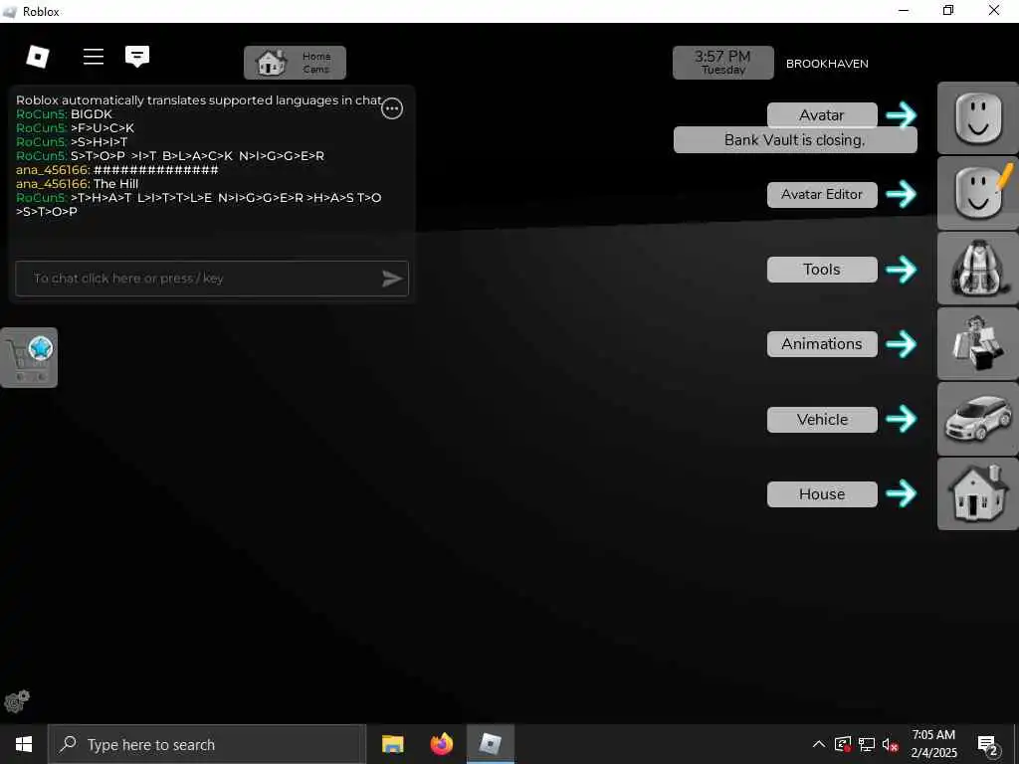Click the tray icon with red dot
1019x764 pixels.
point(843,744)
